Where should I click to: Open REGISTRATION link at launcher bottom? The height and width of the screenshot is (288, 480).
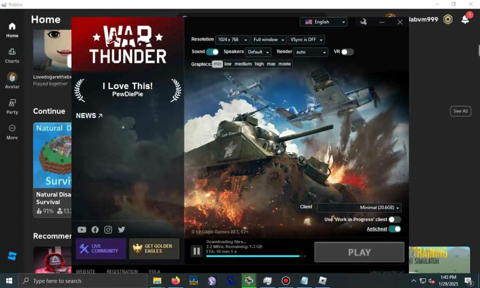click(122, 271)
